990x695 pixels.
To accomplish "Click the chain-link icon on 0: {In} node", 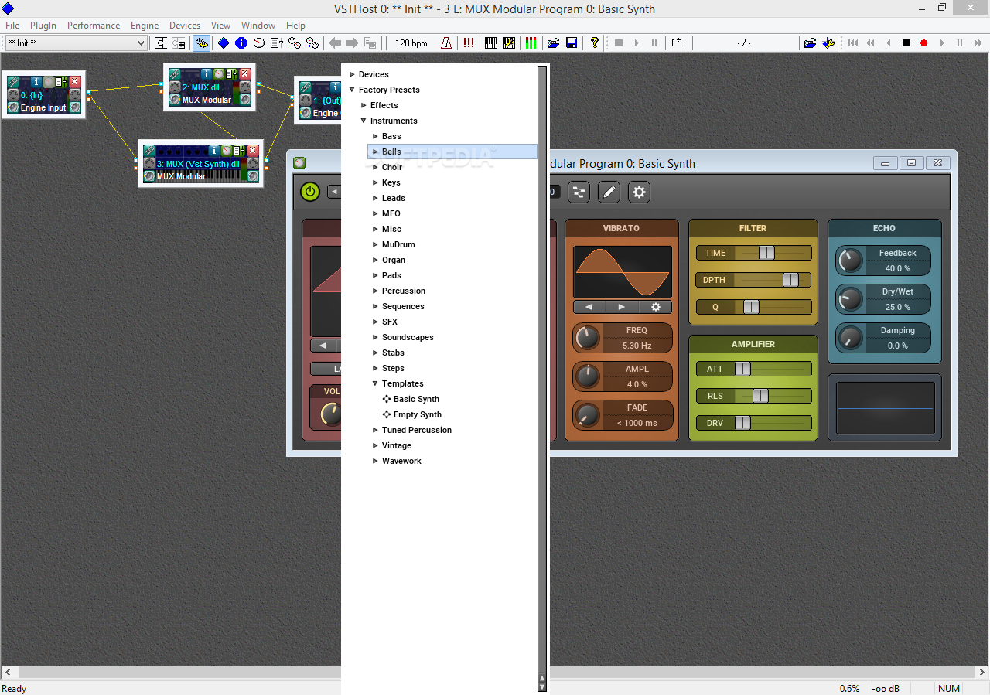I will click(13, 81).
